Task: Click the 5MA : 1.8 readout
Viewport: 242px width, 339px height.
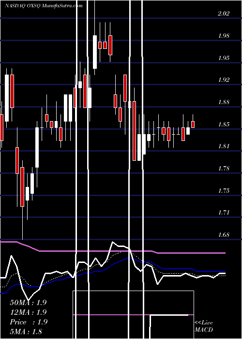Action: pos(26,331)
